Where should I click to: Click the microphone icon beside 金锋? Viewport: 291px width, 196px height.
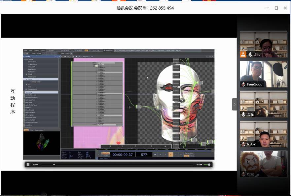tap(243, 114)
